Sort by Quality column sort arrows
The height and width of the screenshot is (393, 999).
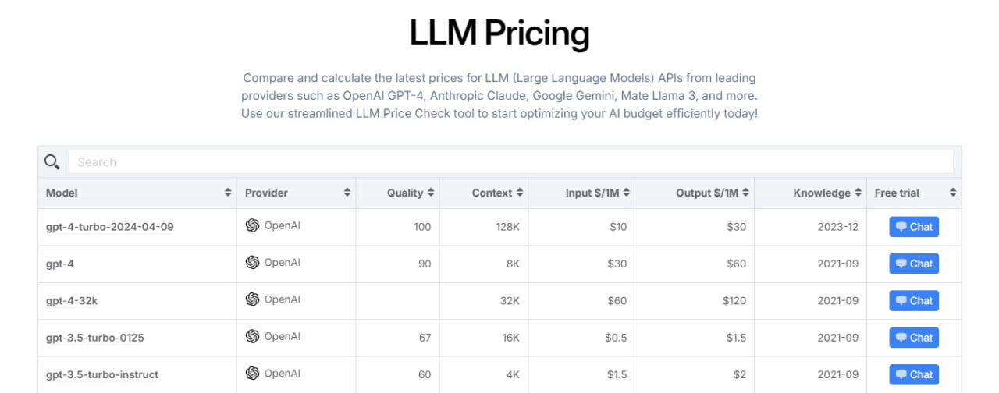tap(431, 193)
